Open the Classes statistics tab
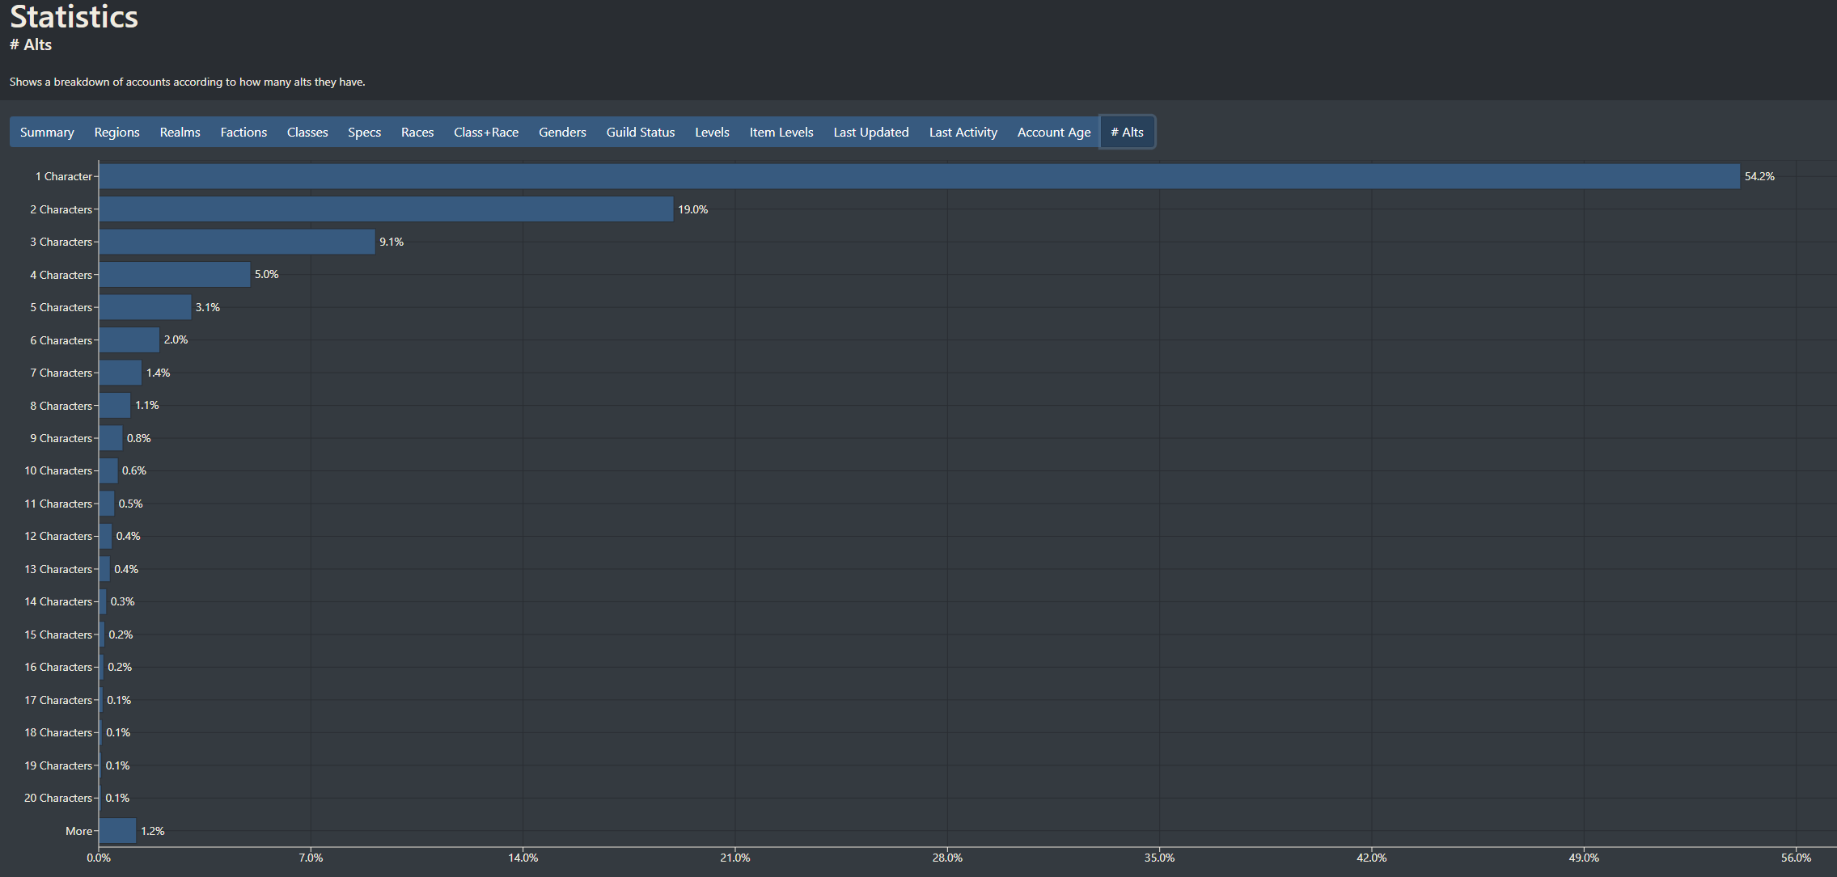Screen dimensions: 1837x877 [307, 133]
